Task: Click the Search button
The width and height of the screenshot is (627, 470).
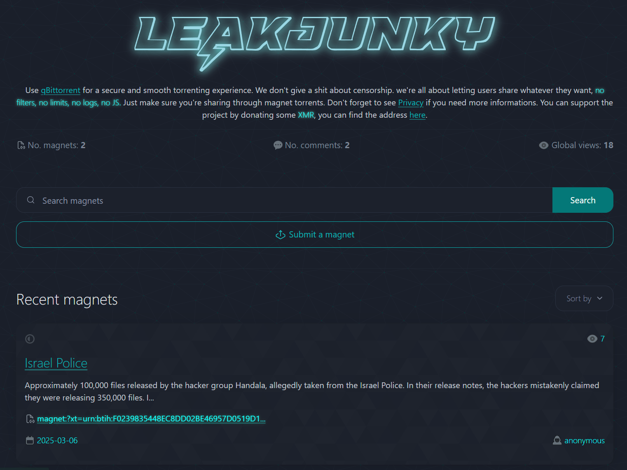Action: click(x=583, y=200)
